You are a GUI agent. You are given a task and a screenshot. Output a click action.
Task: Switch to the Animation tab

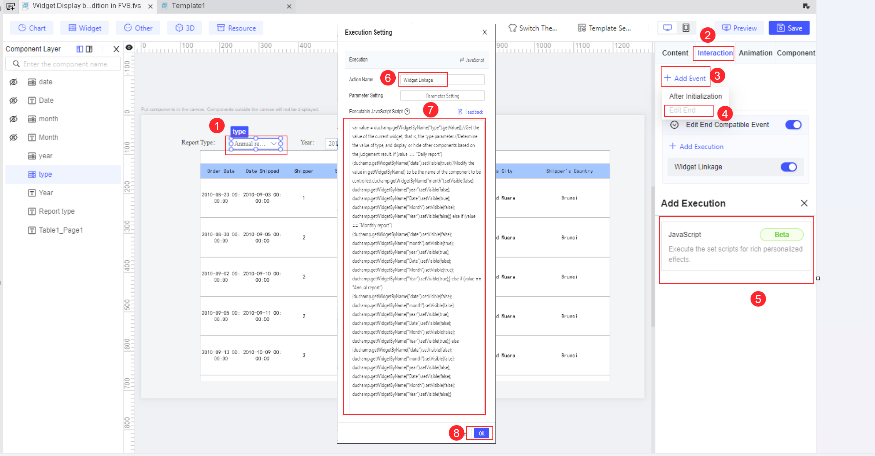click(x=756, y=53)
